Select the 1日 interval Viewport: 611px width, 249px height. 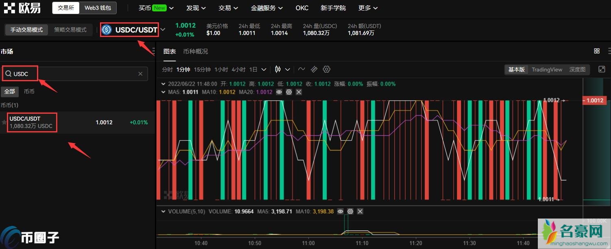(253, 69)
